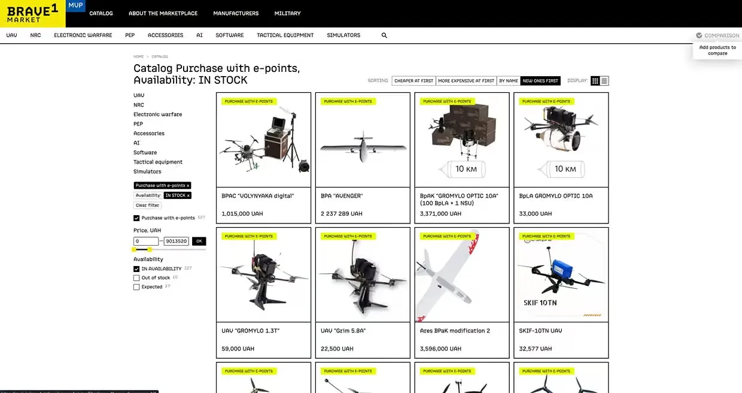Switch to list display view

[604, 81]
